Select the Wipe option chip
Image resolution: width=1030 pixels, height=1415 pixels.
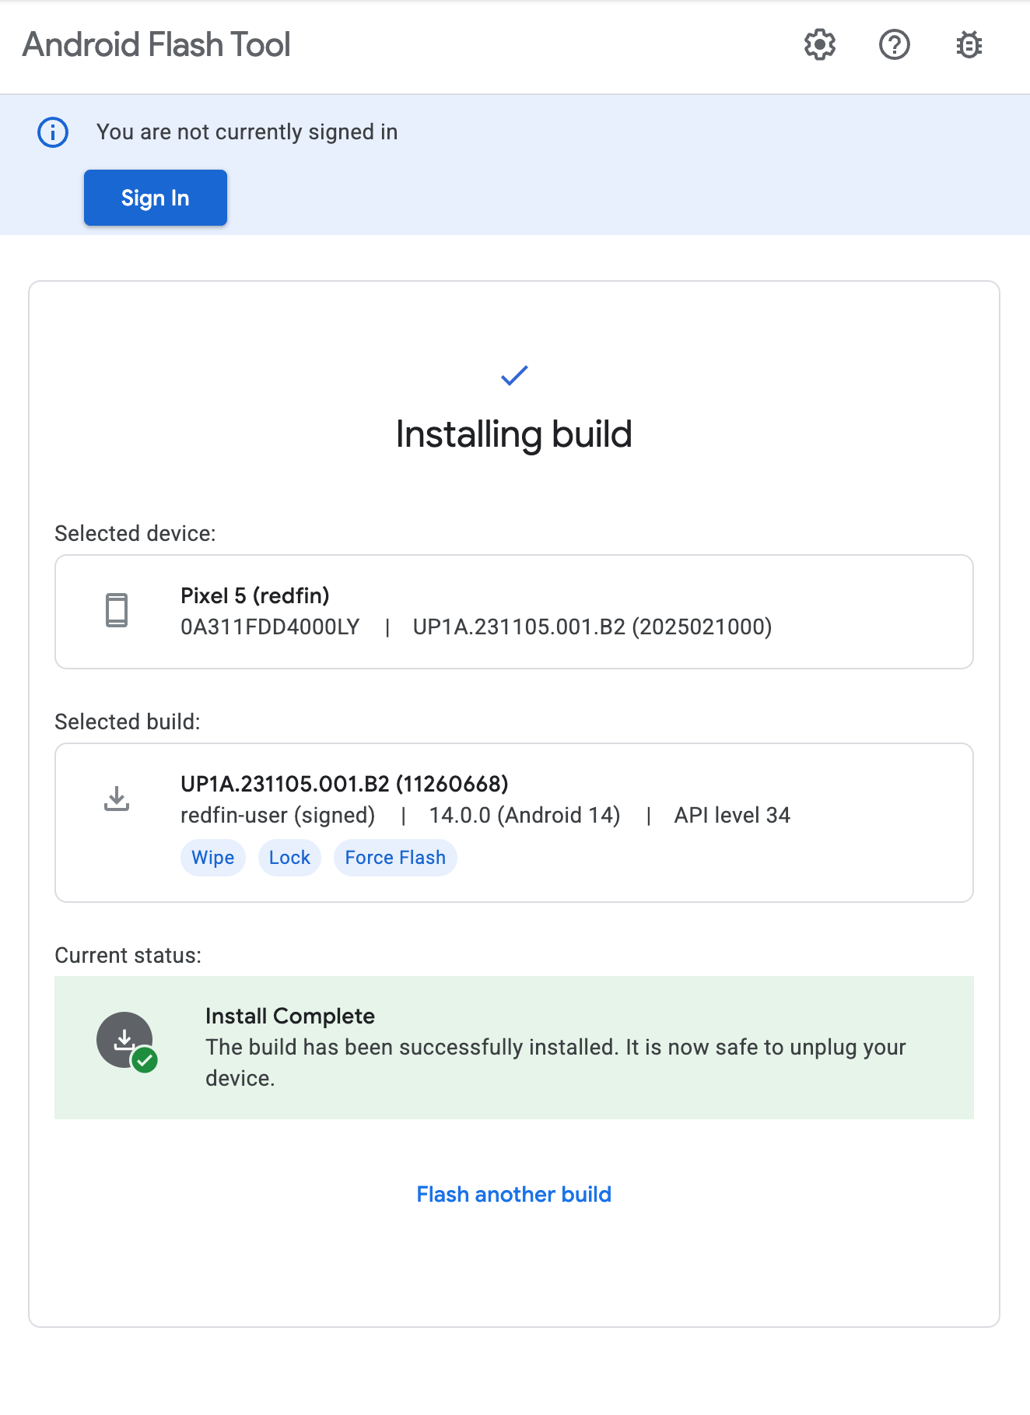coord(213,858)
